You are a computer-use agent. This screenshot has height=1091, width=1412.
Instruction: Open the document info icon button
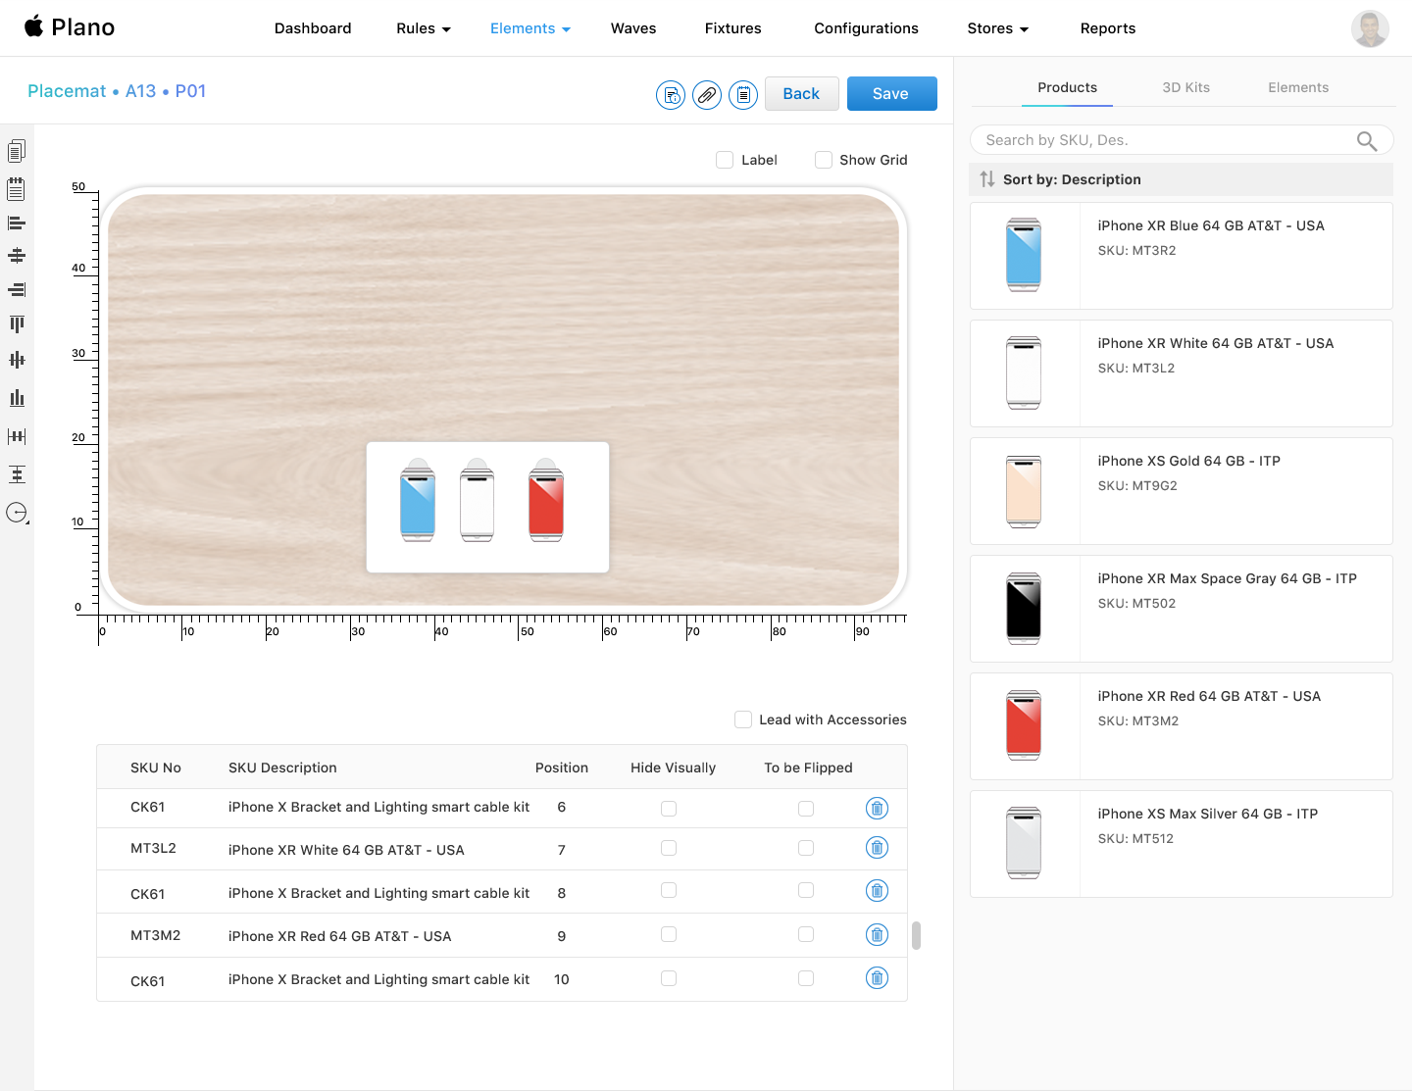671,95
